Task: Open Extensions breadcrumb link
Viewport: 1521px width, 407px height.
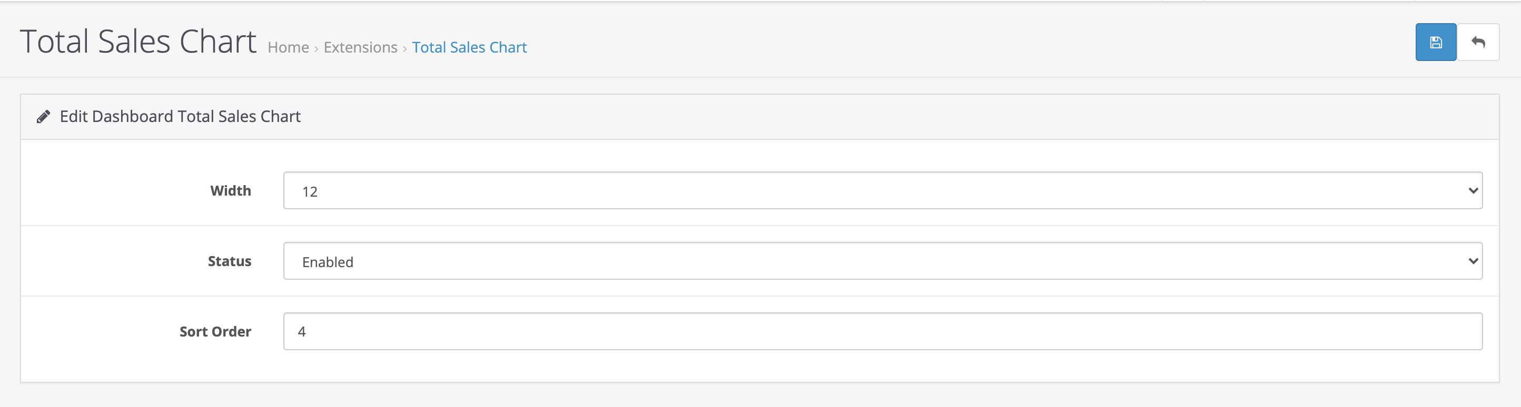Action: [x=360, y=47]
